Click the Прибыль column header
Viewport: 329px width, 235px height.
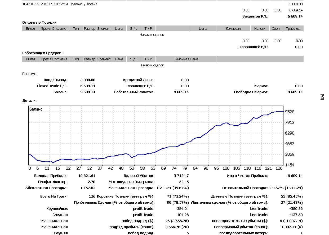[x=293, y=28]
